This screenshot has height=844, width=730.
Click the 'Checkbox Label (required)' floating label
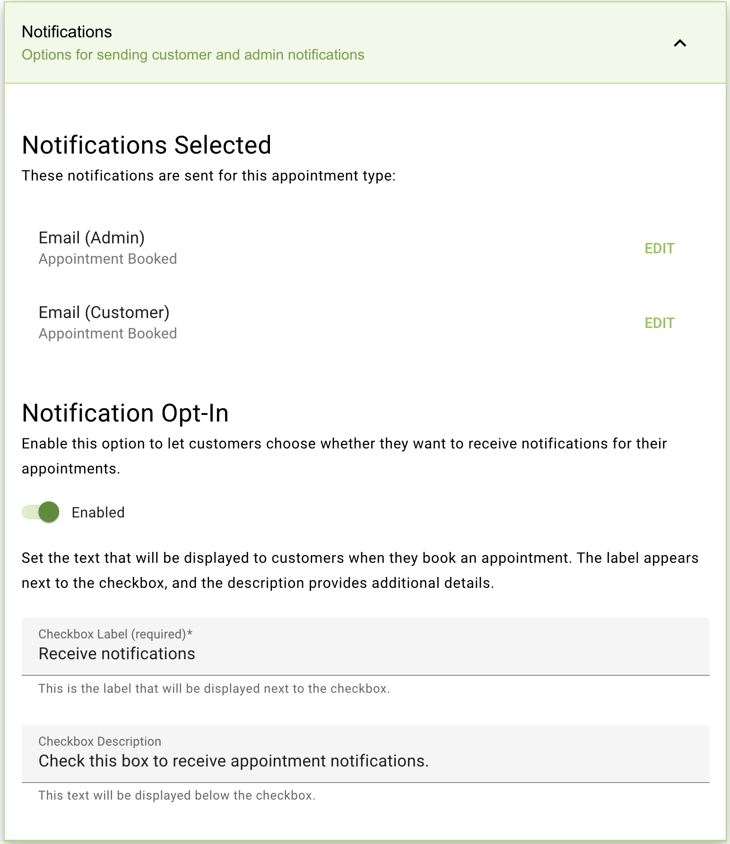pyautogui.click(x=115, y=634)
